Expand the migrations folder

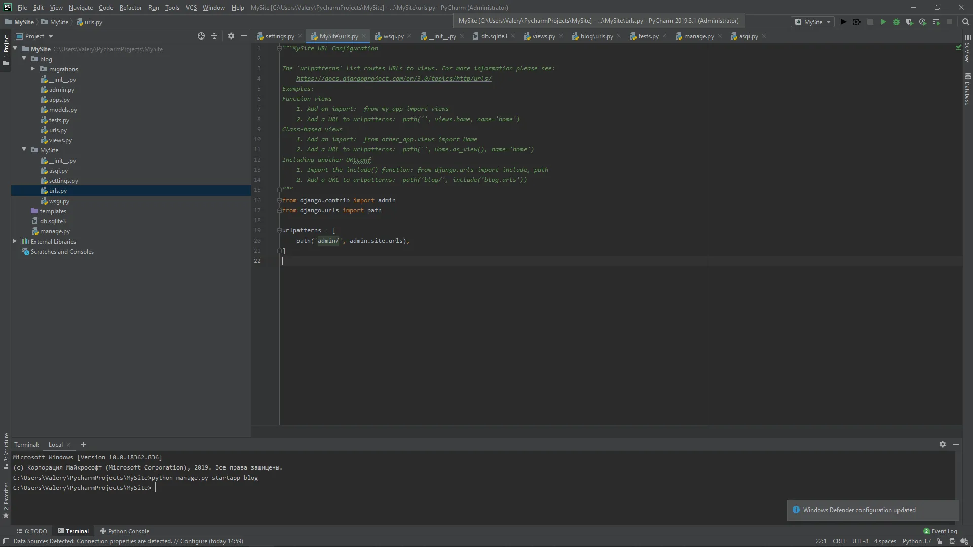coord(33,69)
